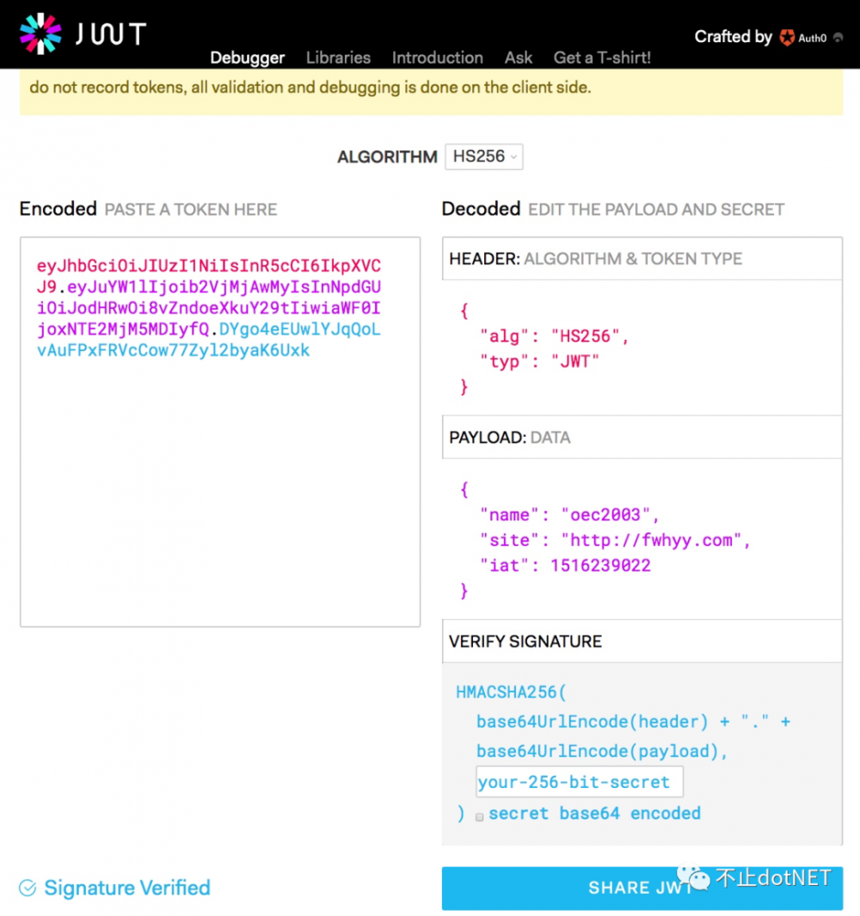Open the Get a T-shirt link
The width and height of the screenshot is (860, 916).
[602, 58]
